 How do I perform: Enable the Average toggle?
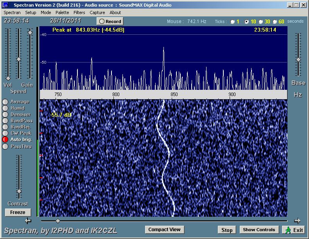pyautogui.click(x=5, y=102)
